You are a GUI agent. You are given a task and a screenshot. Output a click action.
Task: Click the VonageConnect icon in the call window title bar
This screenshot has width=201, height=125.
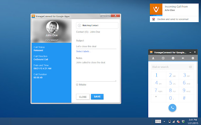(x=33, y=16)
